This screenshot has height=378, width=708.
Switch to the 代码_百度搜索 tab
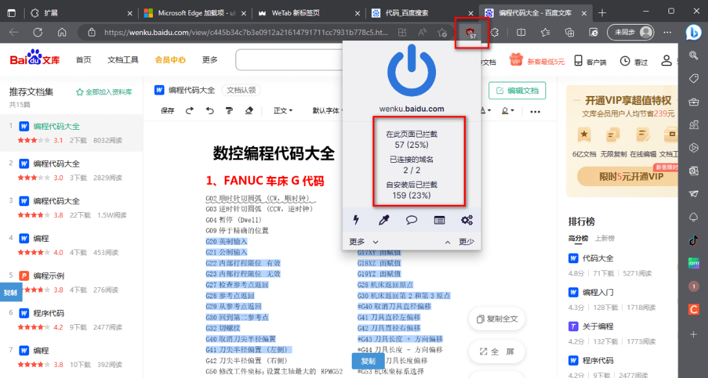coord(422,13)
